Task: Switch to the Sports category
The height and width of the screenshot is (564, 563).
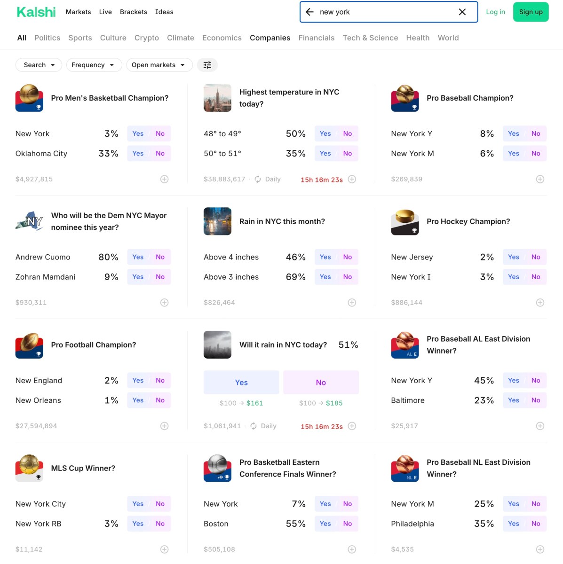Action: click(80, 38)
